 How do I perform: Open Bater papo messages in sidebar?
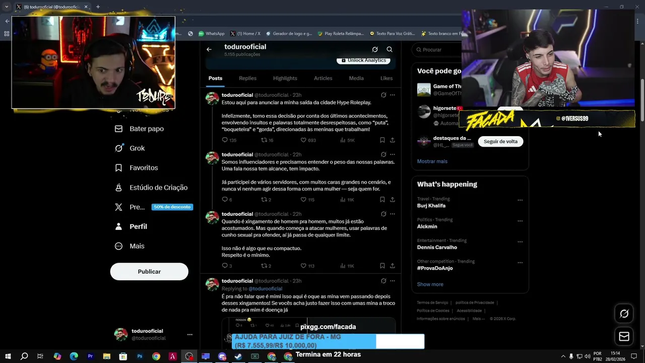click(x=140, y=129)
